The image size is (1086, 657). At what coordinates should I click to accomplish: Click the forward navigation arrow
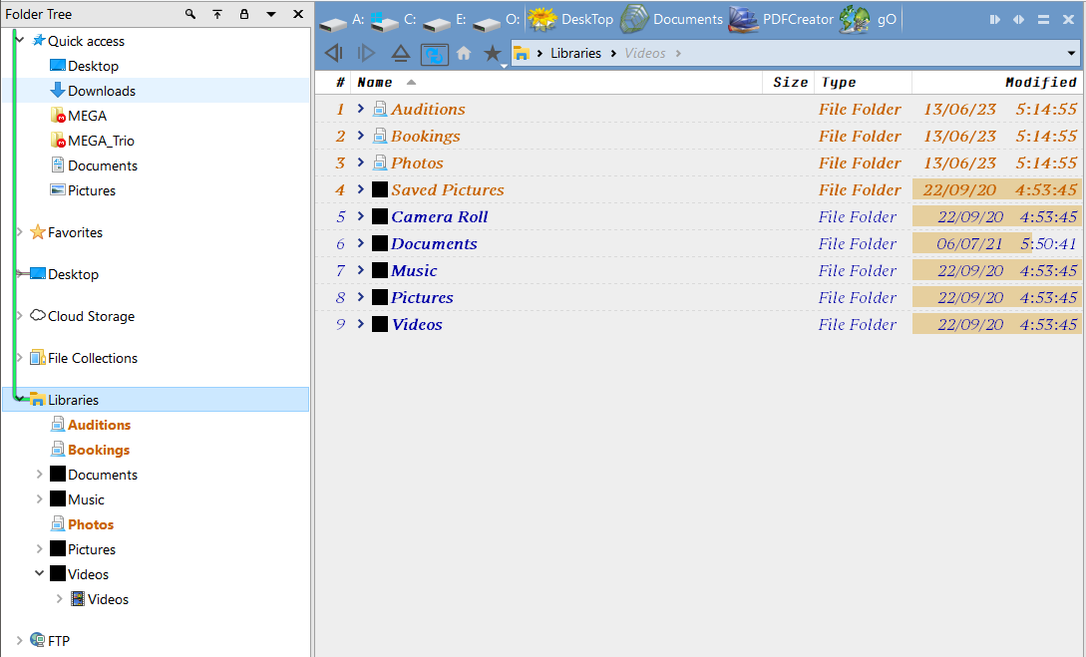click(x=366, y=54)
